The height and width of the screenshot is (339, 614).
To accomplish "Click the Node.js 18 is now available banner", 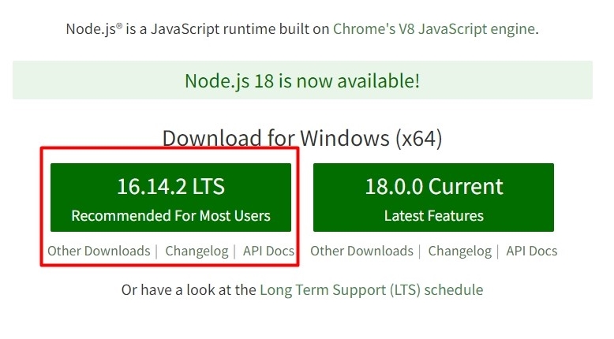I will coord(302,80).
